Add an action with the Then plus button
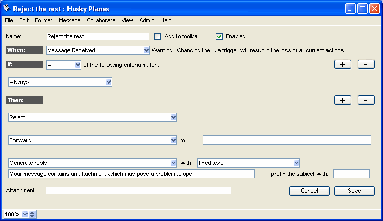383x221 pixels. point(342,100)
